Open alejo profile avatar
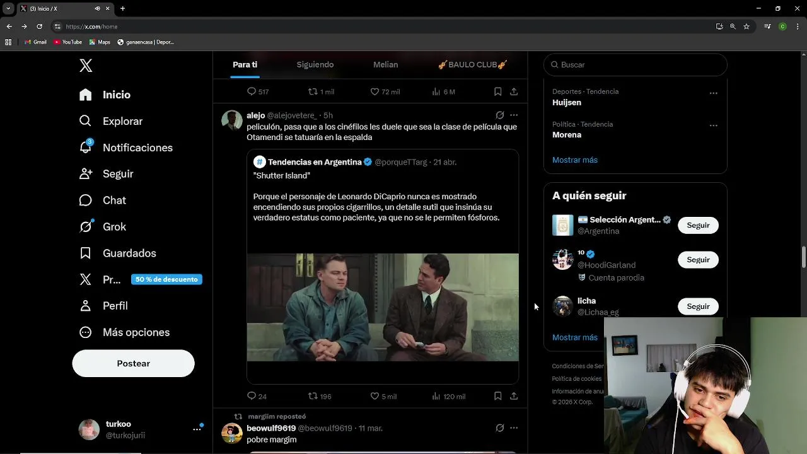This screenshot has height=454, width=807. (232, 120)
